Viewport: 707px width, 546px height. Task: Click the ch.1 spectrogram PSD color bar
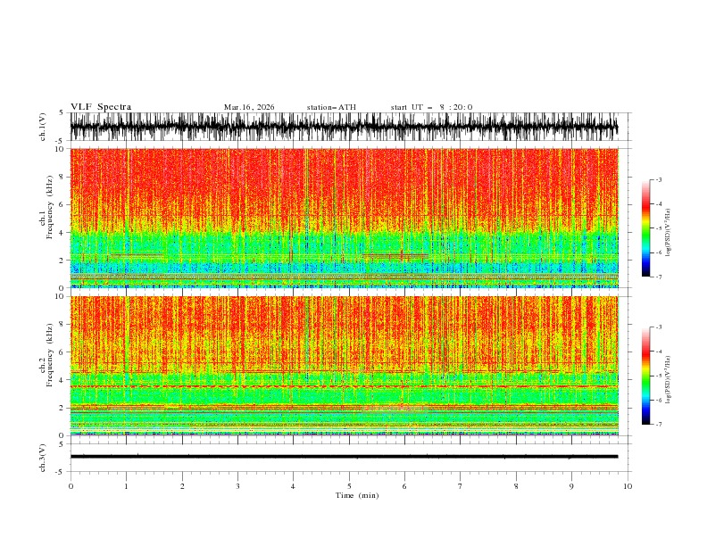coord(645,228)
